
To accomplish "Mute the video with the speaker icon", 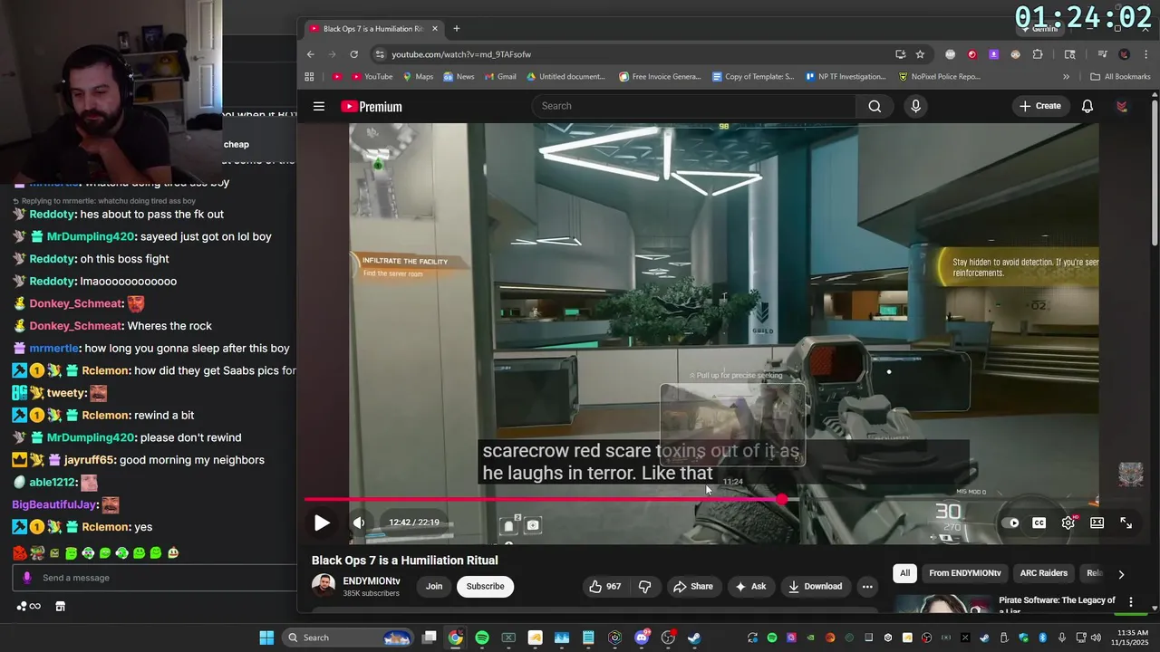I will coord(359,523).
